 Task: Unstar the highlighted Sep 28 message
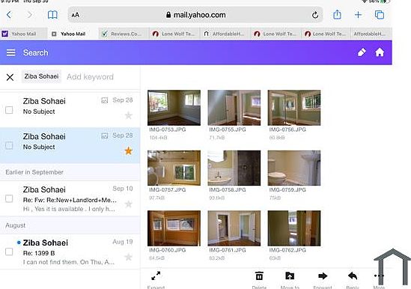pos(129,150)
